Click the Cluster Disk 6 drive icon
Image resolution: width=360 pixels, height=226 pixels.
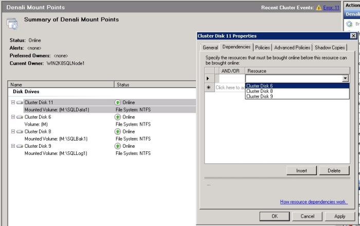tap(20, 117)
